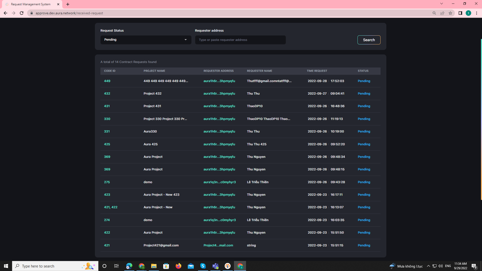Screen dimensions: 482x271
Task: Launch Firefox from the taskbar
Action: [178, 266]
